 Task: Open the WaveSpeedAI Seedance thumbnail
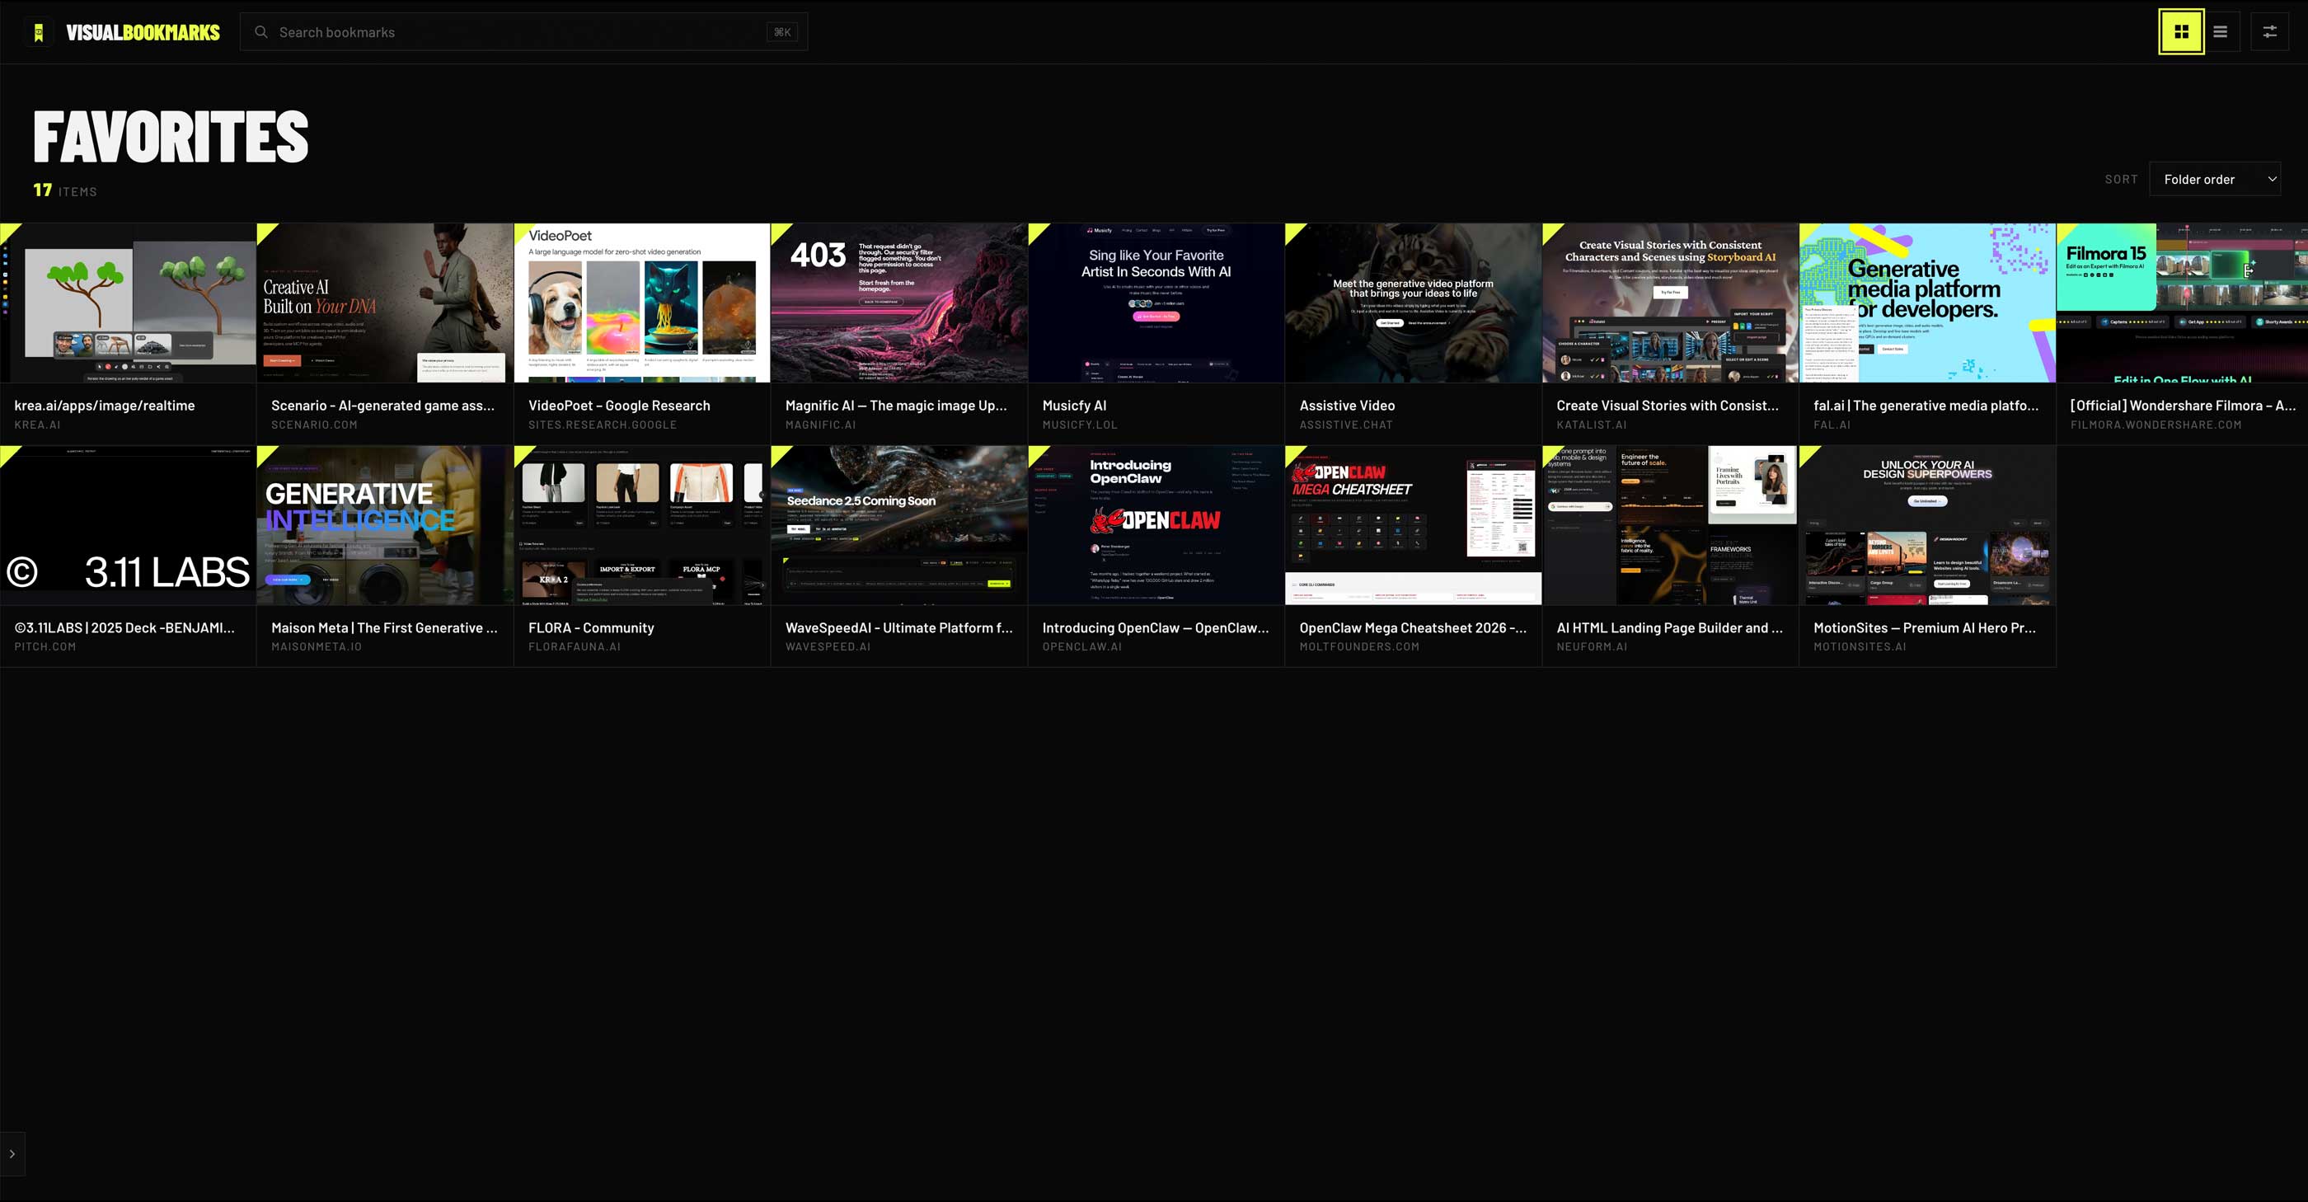tap(899, 525)
